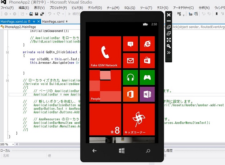Click the 名前 column header in ローカル
The image size is (225, 165).
point(6,156)
